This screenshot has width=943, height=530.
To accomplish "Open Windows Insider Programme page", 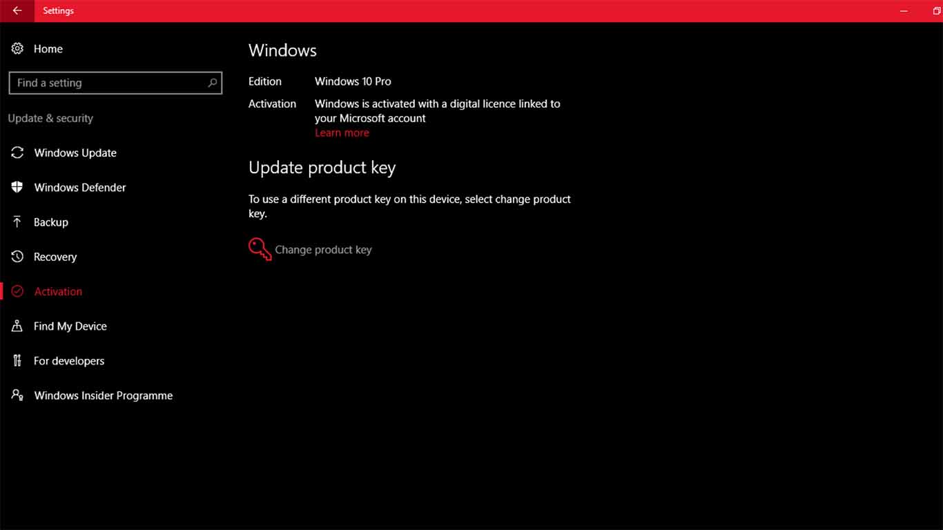I will click(x=104, y=395).
